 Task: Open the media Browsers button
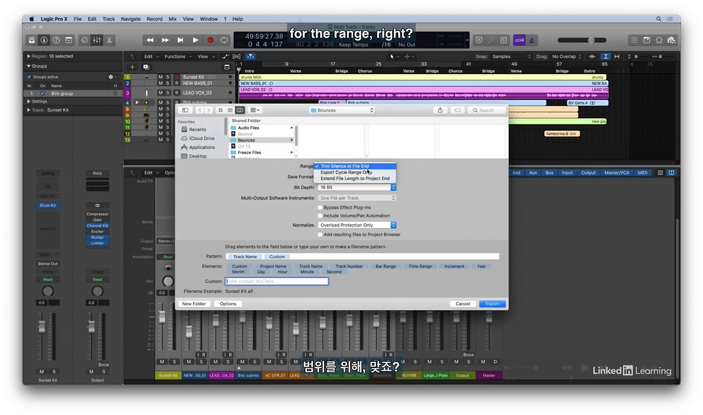click(672, 40)
